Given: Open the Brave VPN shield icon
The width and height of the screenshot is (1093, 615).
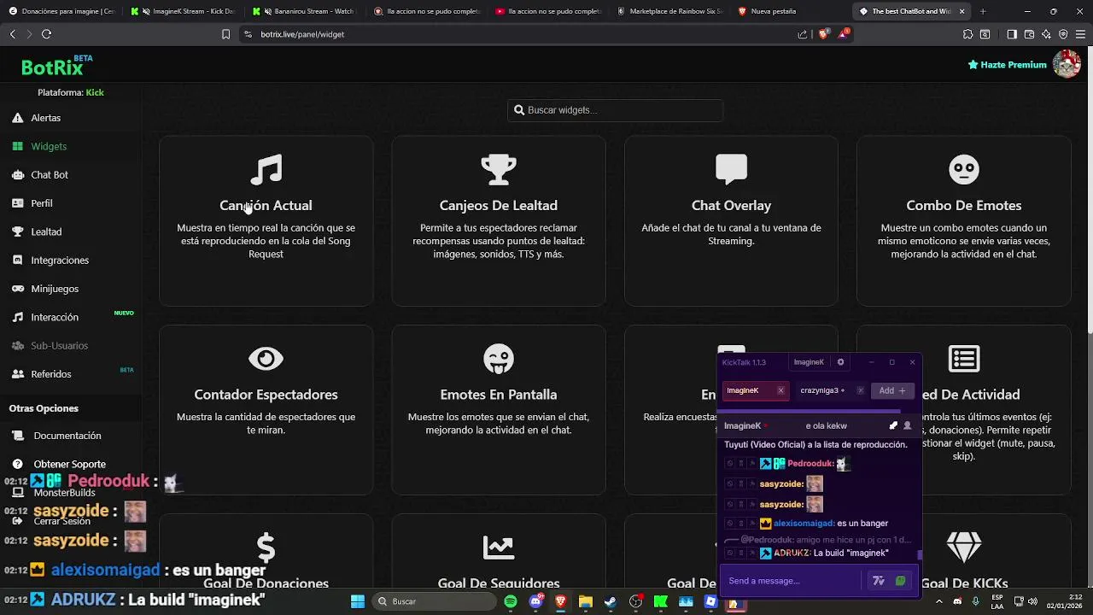Looking at the screenshot, I should tap(1063, 34).
